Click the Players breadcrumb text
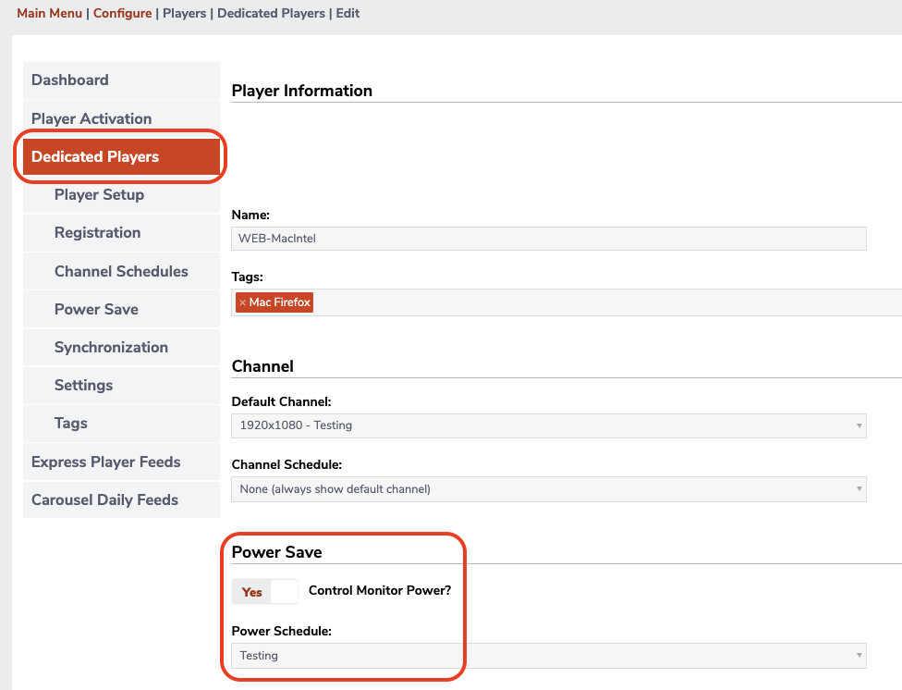The image size is (902, 690). point(184,13)
